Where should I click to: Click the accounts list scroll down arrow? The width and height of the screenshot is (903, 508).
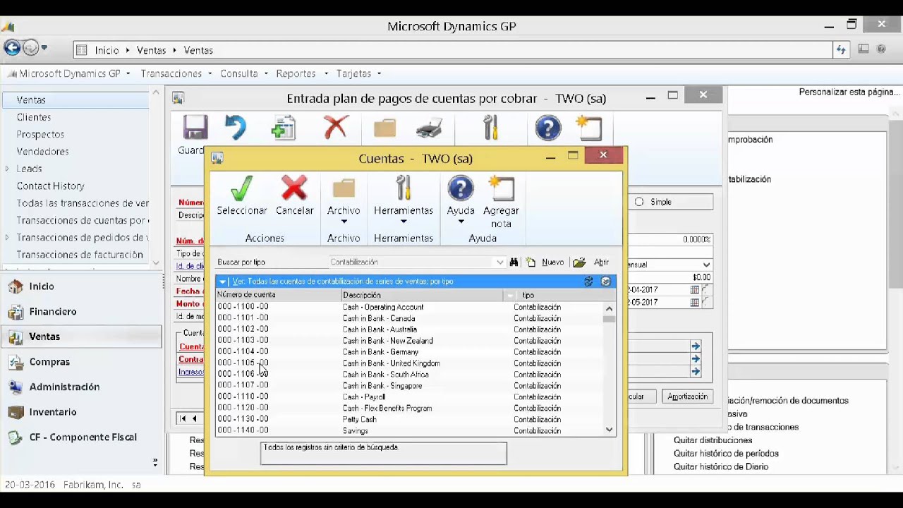click(x=609, y=430)
